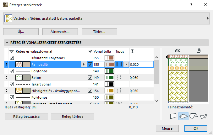Click the thickness column header icon
213x135 pixels.
point(133,51)
